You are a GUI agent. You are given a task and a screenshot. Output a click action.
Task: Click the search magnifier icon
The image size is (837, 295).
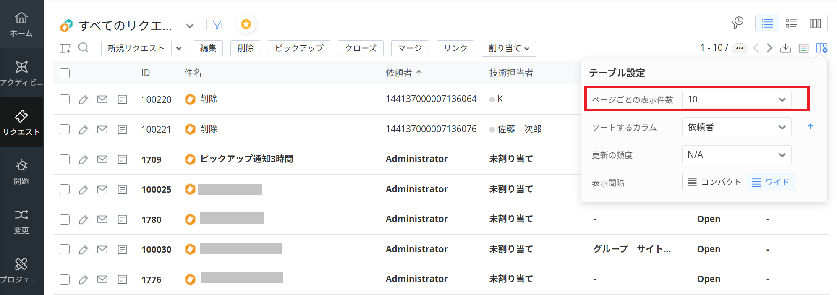pyautogui.click(x=83, y=47)
